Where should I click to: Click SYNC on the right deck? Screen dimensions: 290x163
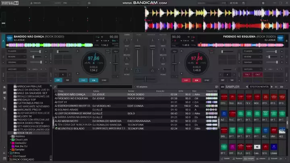(x=207, y=80)
